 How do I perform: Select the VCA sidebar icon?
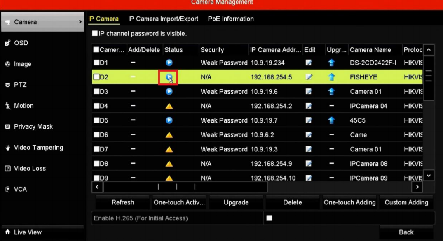7,189
